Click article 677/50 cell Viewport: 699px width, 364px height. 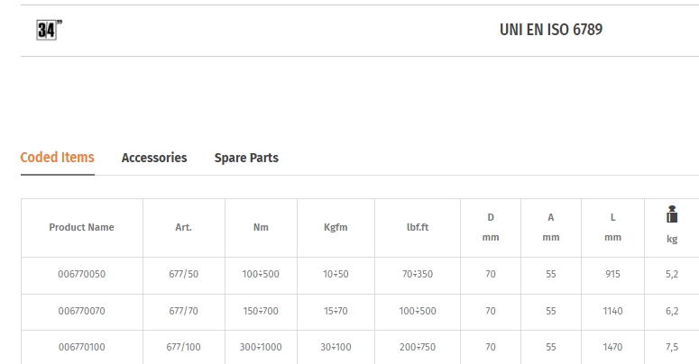pyautogui.click(x=184, y=274)
